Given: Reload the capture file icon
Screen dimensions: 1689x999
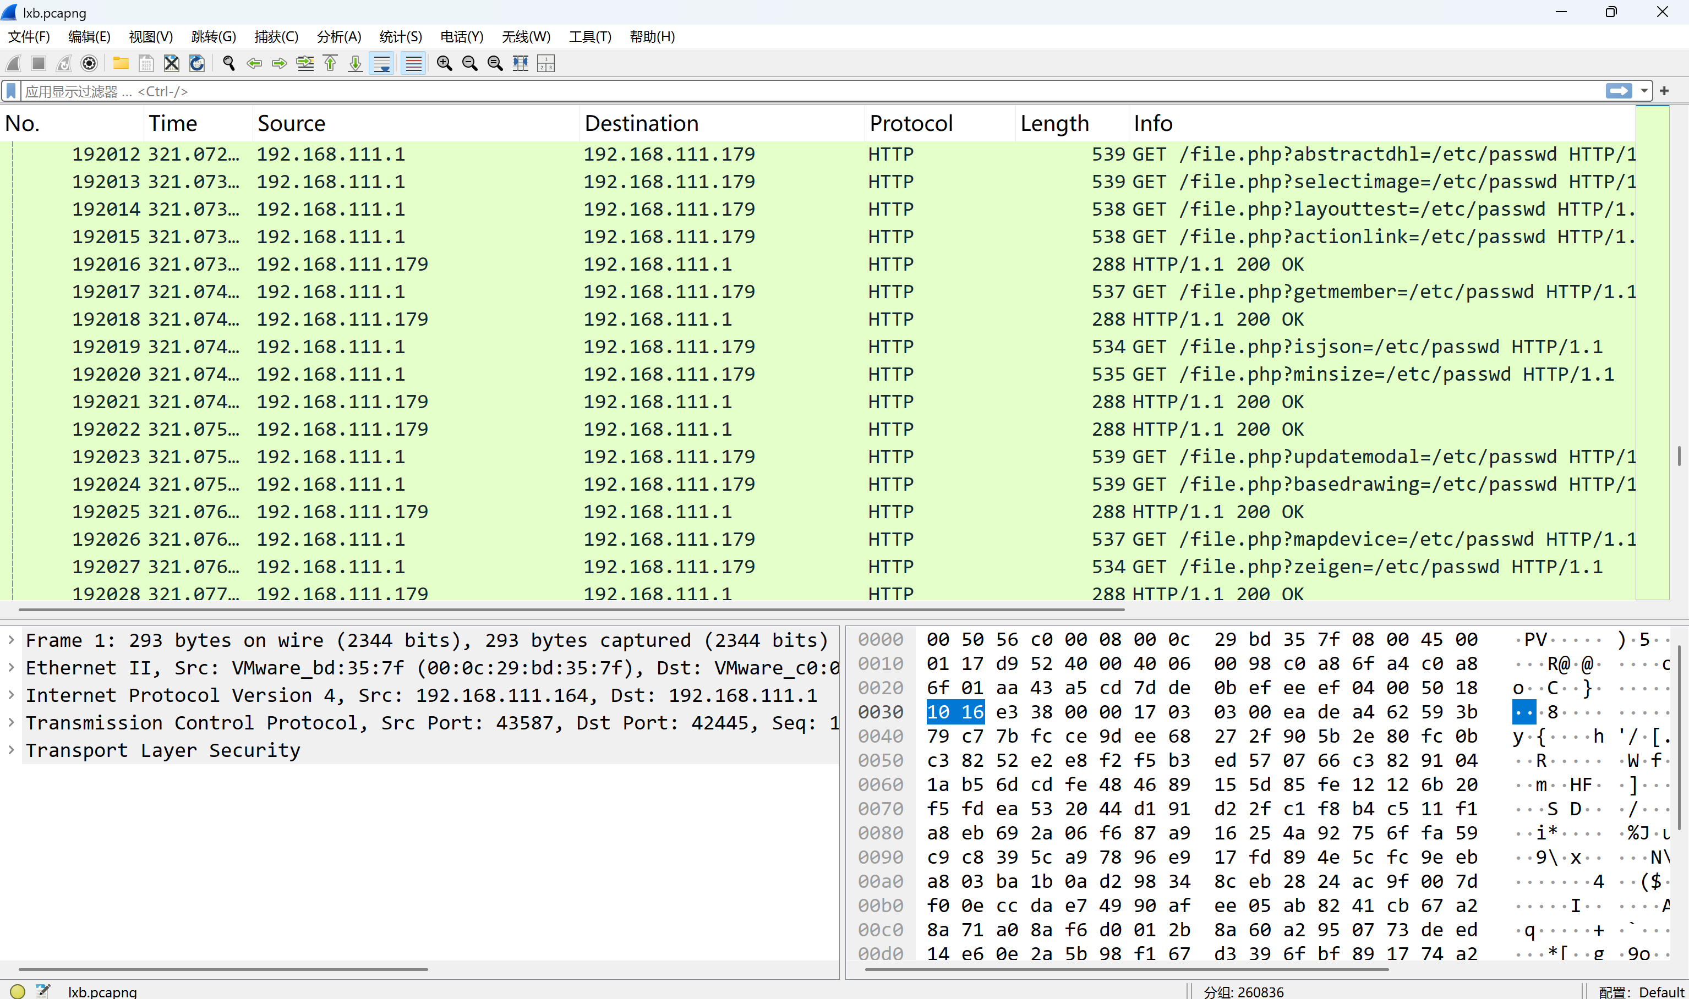Looking at the screenshot, I should pos(196,63).
